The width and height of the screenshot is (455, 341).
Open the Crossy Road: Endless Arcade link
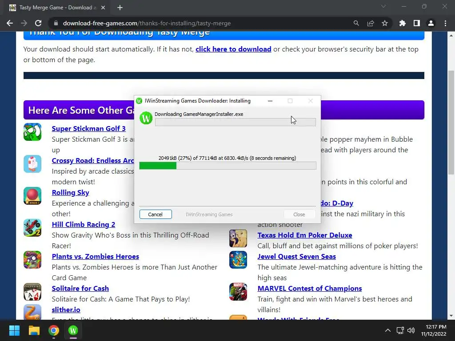(x=93, y=160)
